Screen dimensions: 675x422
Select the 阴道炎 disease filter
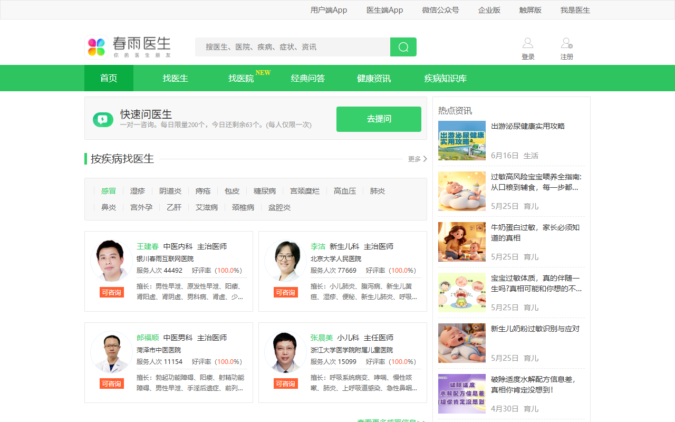pyautogui.click(x=170, y=191)
